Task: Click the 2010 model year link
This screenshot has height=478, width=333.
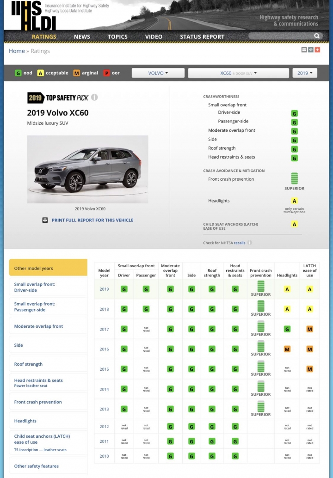Action: coord(104,456)
